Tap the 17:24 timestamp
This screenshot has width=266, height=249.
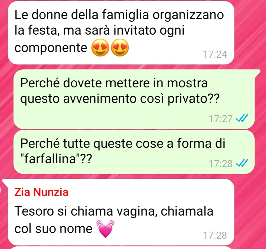215,54
